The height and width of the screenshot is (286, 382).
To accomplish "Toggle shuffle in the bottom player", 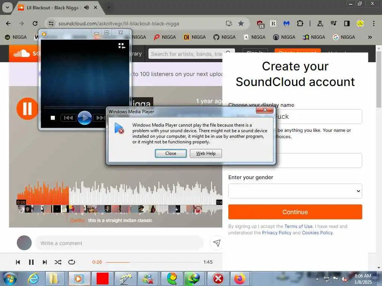I will 58,262.
